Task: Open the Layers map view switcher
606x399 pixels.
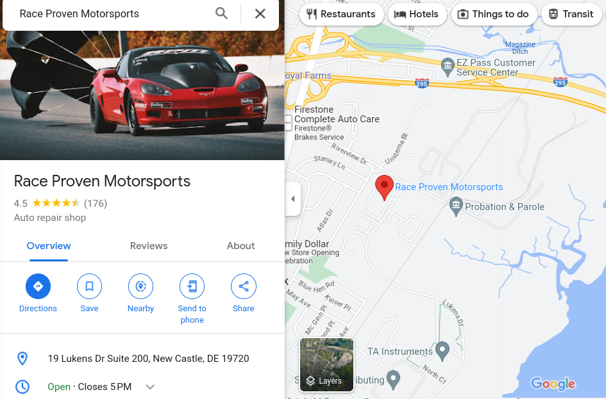Action: pyautogui.click(x=326, y=364)
